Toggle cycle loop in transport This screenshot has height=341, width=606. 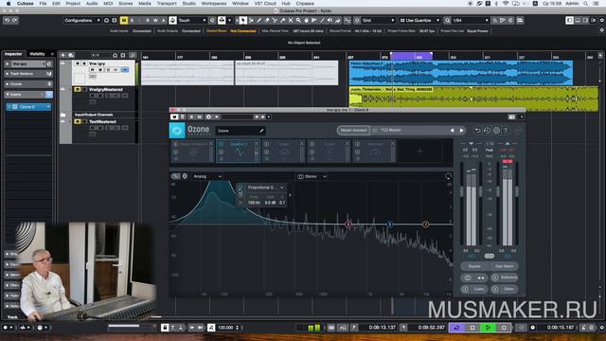(x=456, y=328)
